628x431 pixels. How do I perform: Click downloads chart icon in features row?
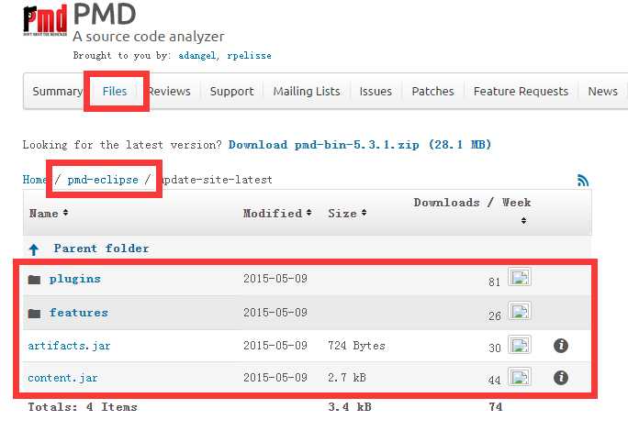tap(520, 311)
